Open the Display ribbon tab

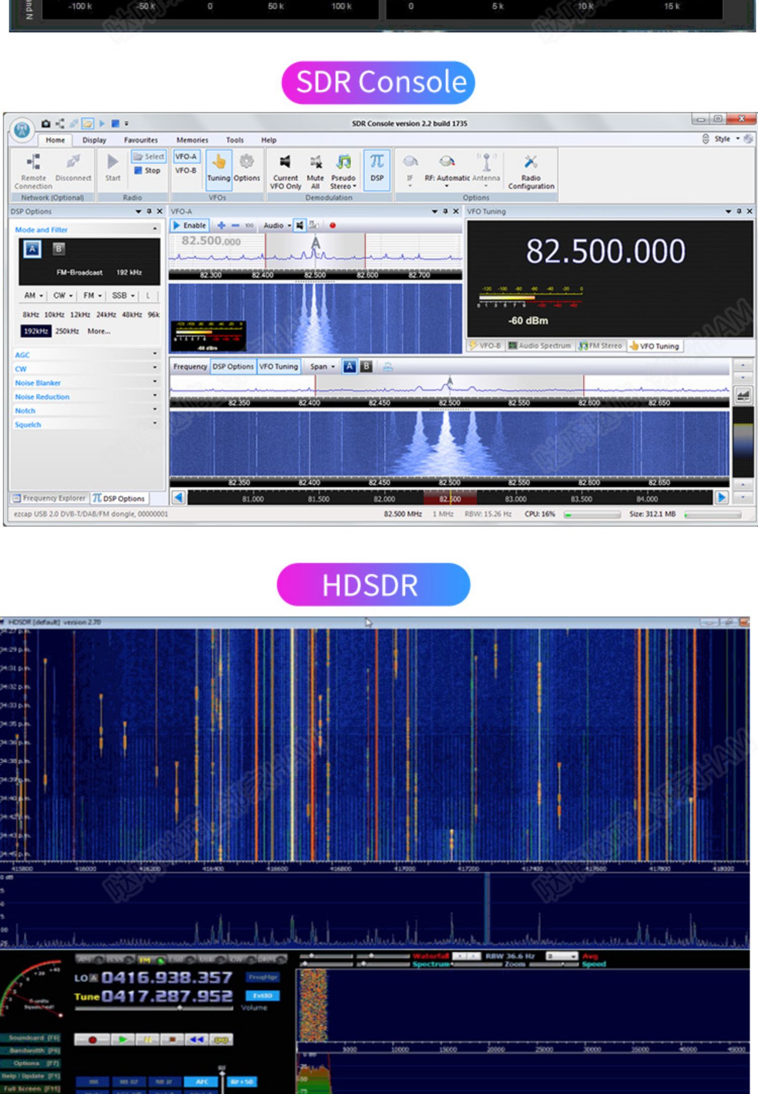[94, 140]
